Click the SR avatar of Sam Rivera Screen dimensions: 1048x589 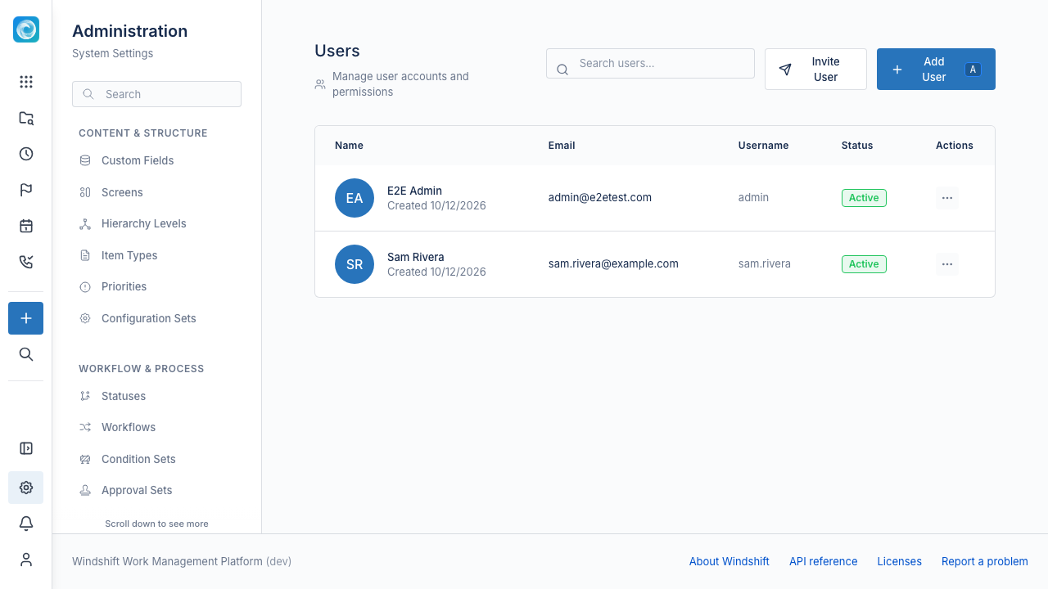point(355,264)
